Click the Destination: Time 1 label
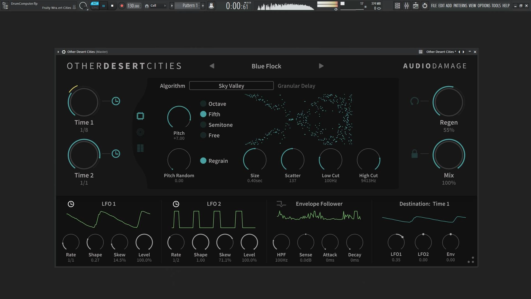Screen dimensions: 531x299 click(x=424, y=204)
